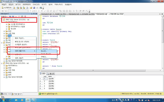
Task: Click the editor horizontal scrollbar
Action: point(93,70)
